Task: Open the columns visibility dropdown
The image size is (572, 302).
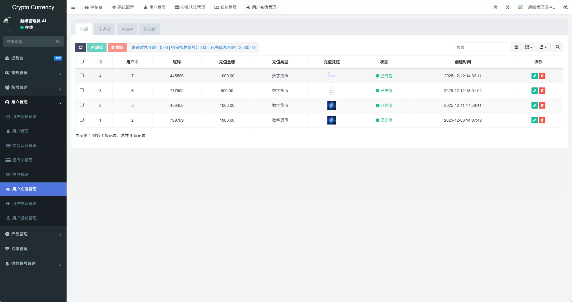Action: pyautogui.click(x=529, y=47)
